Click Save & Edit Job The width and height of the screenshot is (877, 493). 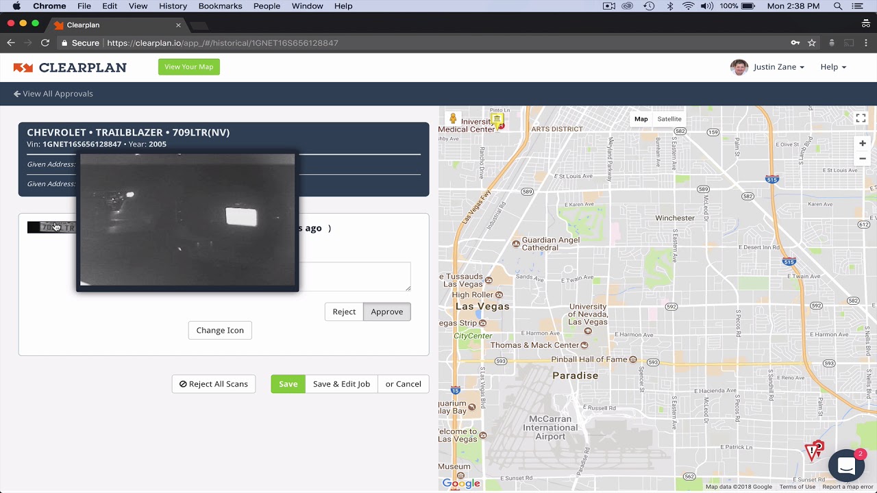(341, 384)
